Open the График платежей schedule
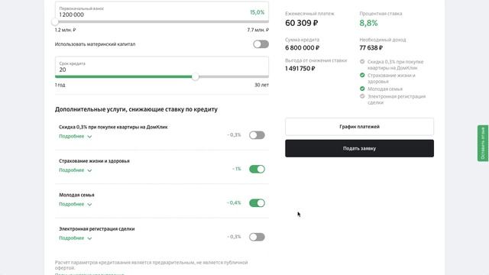 359,127
